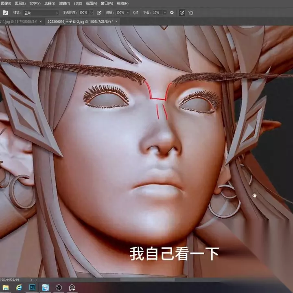293x293 pixels.
Task: Switch to OBS Studio in the taskbar
Action: tap(59, 287)
